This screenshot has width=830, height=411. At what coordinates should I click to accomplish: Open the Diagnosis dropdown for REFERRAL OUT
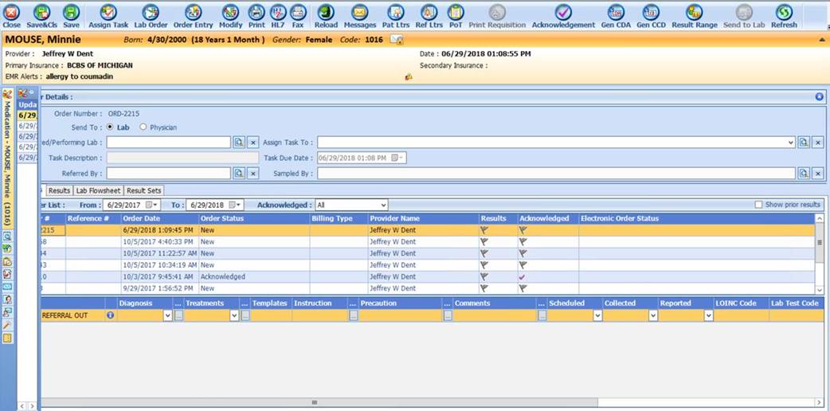[x=168, y=315]
